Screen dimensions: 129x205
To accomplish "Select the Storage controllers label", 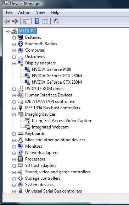I will pyautogui.click(x=43, y=178).
